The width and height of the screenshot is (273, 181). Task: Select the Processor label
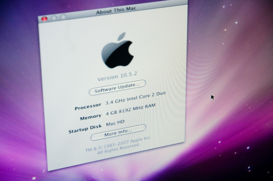(88, 106)
